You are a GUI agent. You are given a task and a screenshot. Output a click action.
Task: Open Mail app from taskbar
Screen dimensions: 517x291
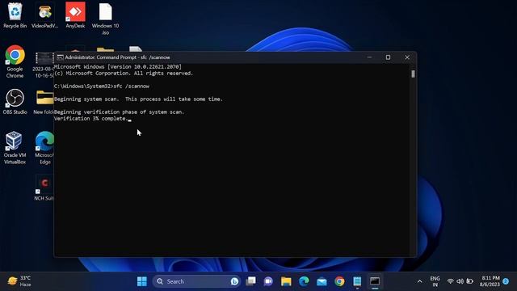pos(322,281)
